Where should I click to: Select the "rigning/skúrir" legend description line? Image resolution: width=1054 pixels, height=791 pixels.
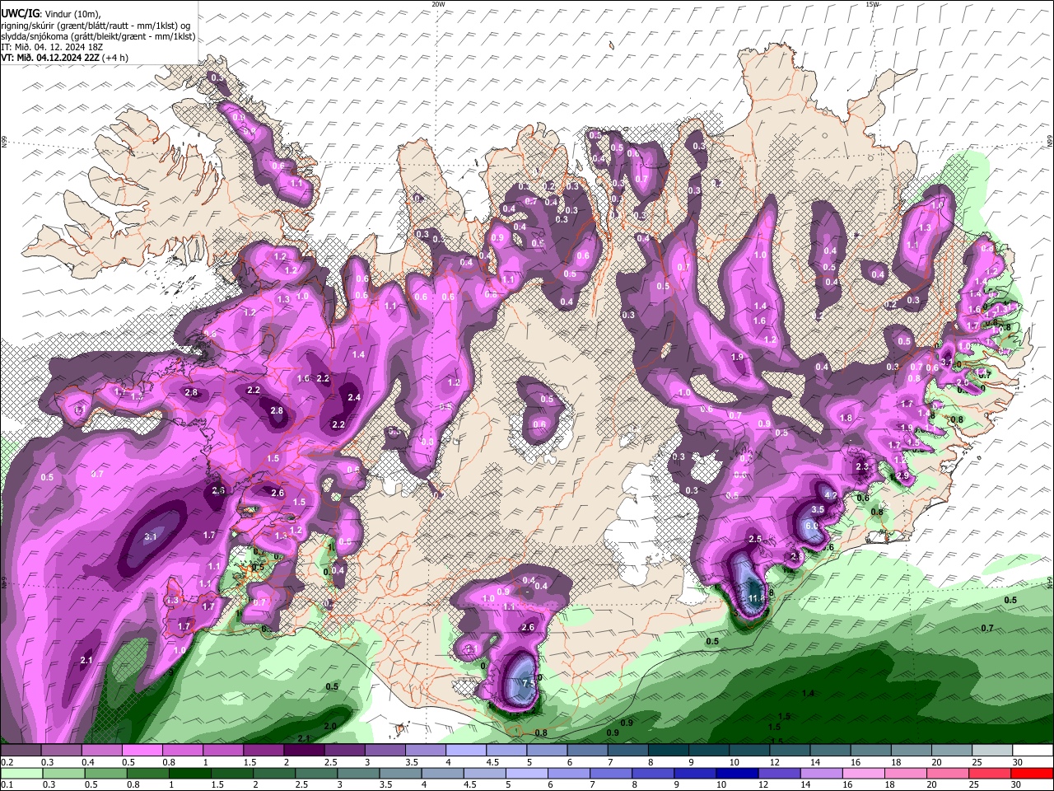(95, 26)
